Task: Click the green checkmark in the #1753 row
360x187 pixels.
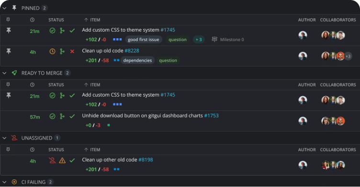Action: pyautogui.click(x=72, y=116)
